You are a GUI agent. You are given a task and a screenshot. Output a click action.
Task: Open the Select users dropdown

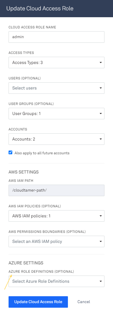(56, 88)
